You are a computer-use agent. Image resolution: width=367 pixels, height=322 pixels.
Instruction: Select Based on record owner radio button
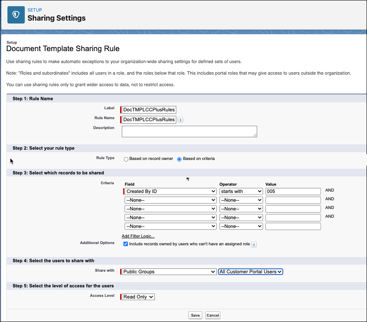tap(126, 159)
